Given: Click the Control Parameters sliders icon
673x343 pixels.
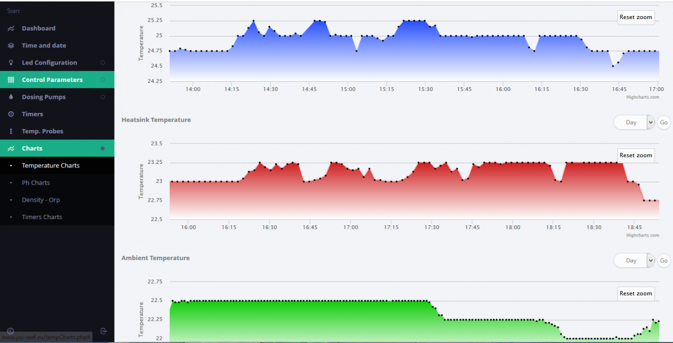Looking at the screenshot, I should (11, 80).
